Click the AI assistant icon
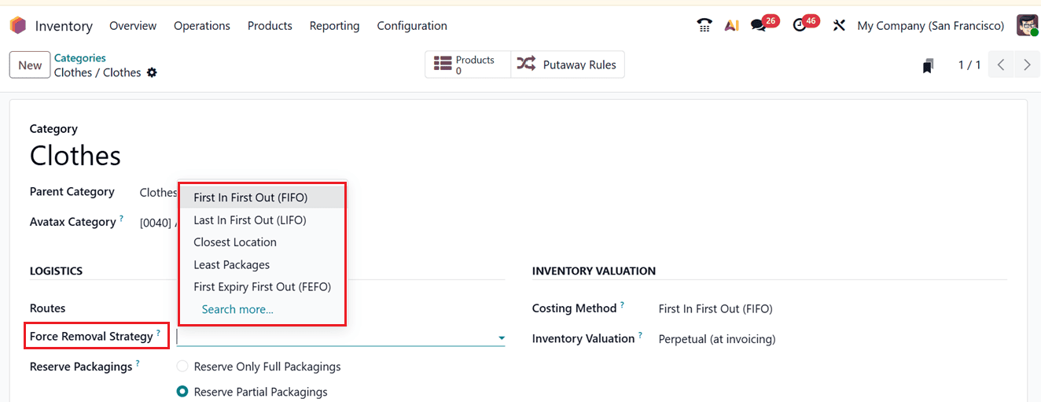The height and width of the screenshot is (402, 1041). (x=731, y=25)
